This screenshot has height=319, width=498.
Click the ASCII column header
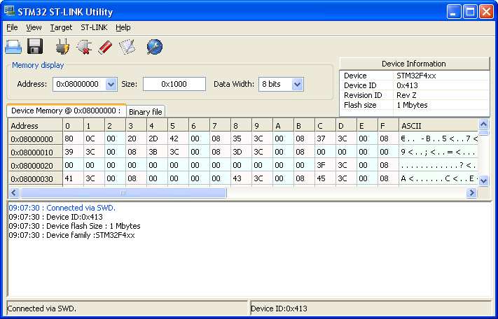click(438, 126)
